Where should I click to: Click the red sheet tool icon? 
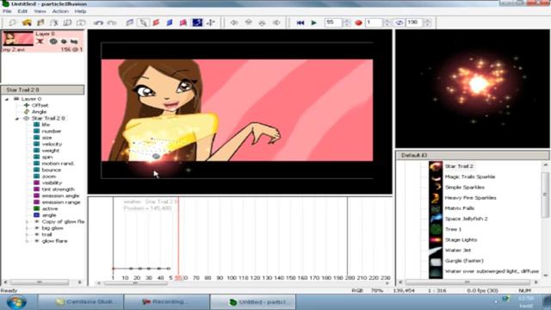pos(156,23)
